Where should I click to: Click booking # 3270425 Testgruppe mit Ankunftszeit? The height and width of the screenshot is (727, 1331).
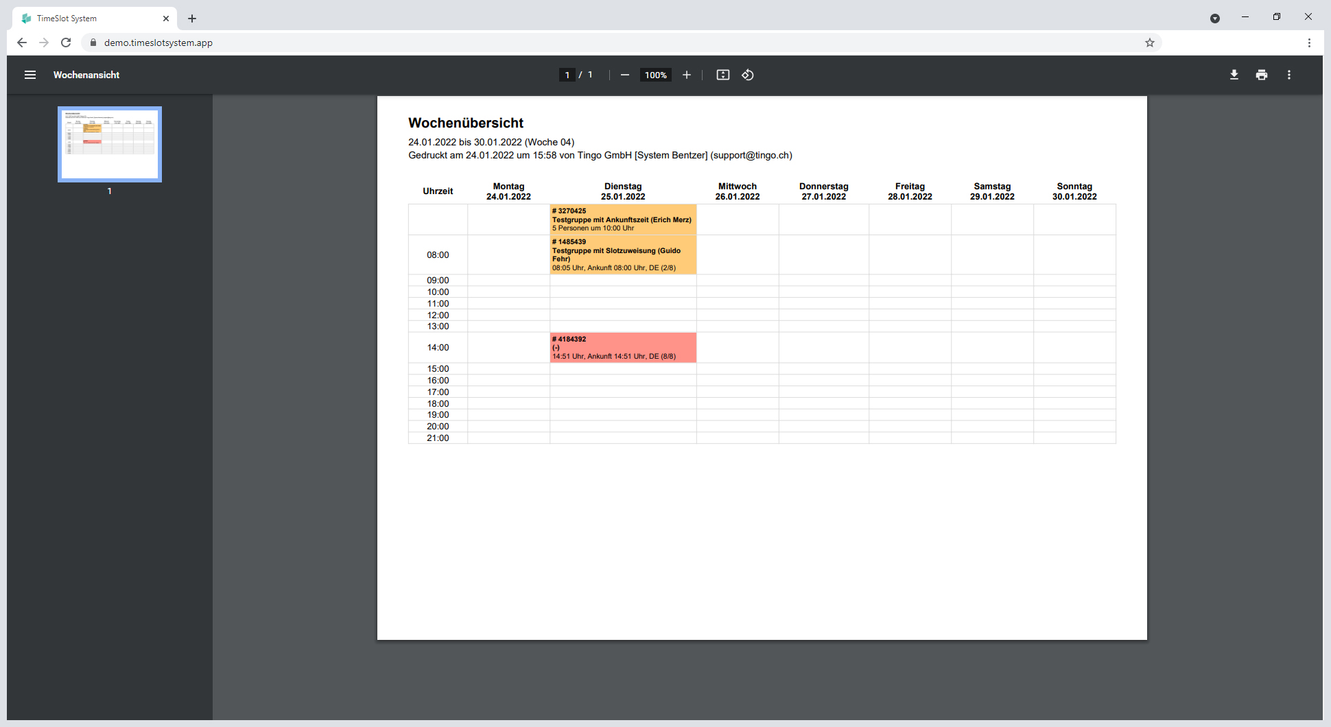click(x=623, y=219)
